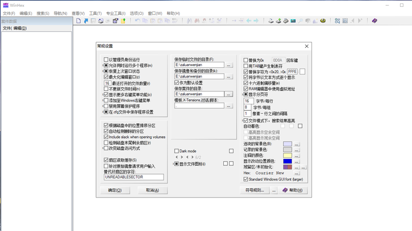Click the greyed-out Save disk icon
412x231 pixels.
pos(93,21)
